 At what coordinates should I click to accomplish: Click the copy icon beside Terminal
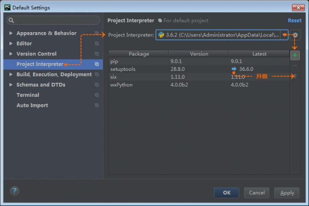point(97,95)
